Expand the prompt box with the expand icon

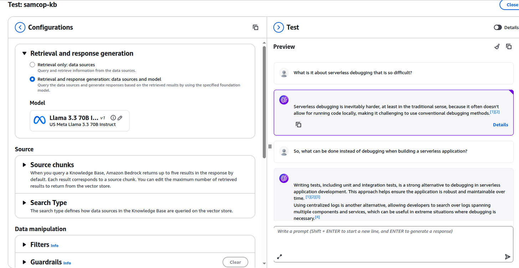point(280,257)
